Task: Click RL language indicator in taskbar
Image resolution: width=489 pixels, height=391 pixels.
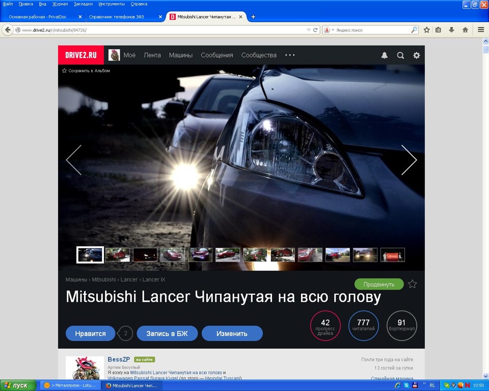Action: [x=432, y=386]
